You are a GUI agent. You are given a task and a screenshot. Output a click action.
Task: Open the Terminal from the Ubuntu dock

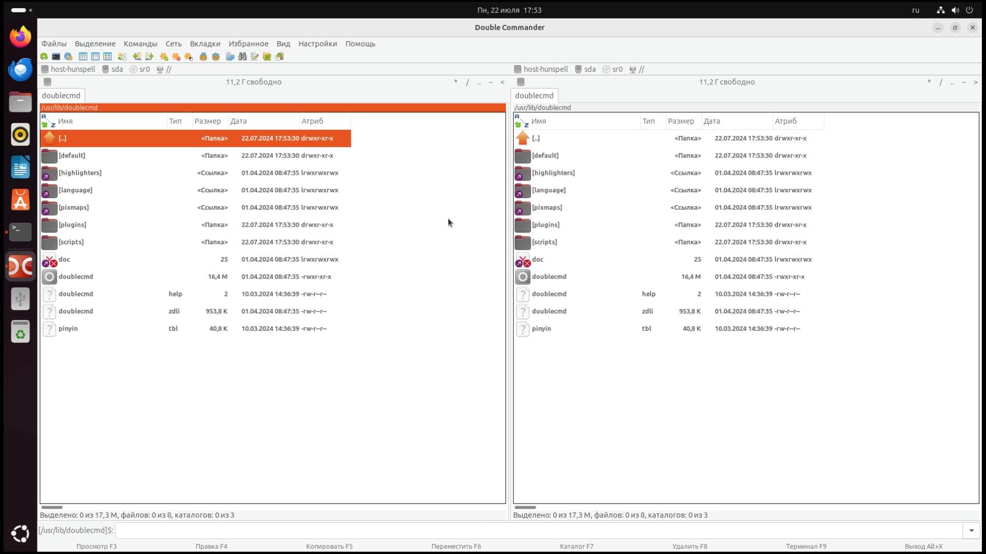point(21,232)
